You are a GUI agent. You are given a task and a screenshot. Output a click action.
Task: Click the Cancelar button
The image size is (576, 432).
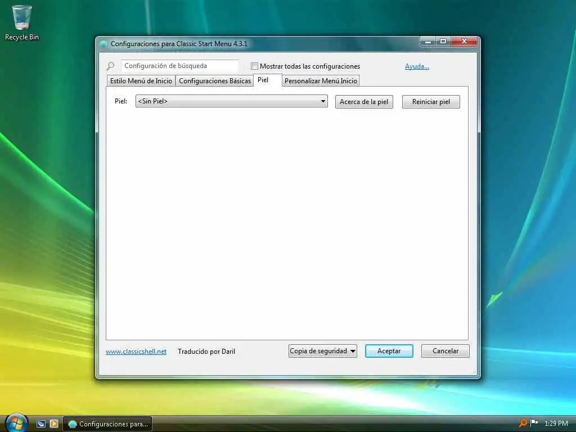click(x=445, y=351)
